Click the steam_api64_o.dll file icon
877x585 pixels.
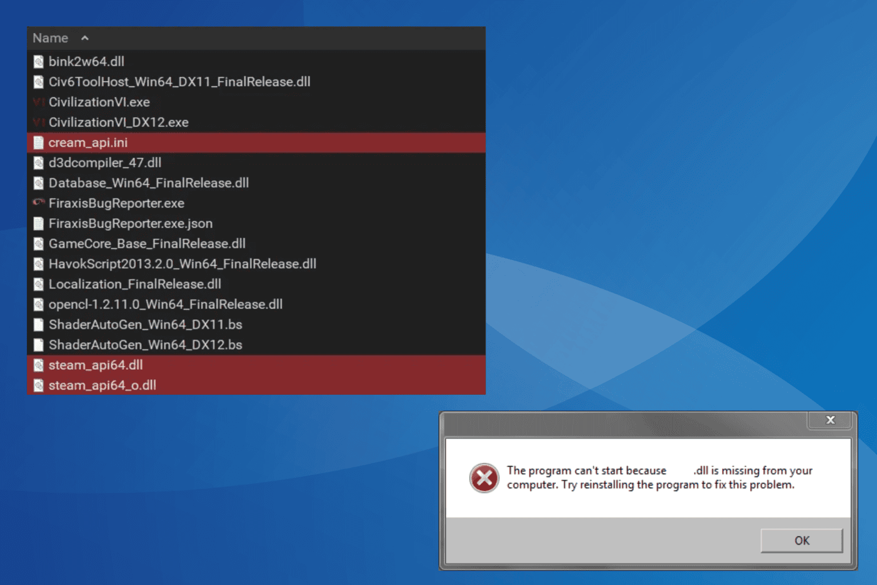[x=38, y=386]
